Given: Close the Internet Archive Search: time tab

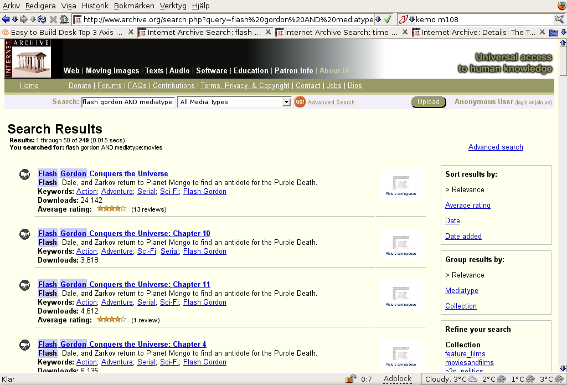Looking at the screenshot, I should (x=405, y=32).
